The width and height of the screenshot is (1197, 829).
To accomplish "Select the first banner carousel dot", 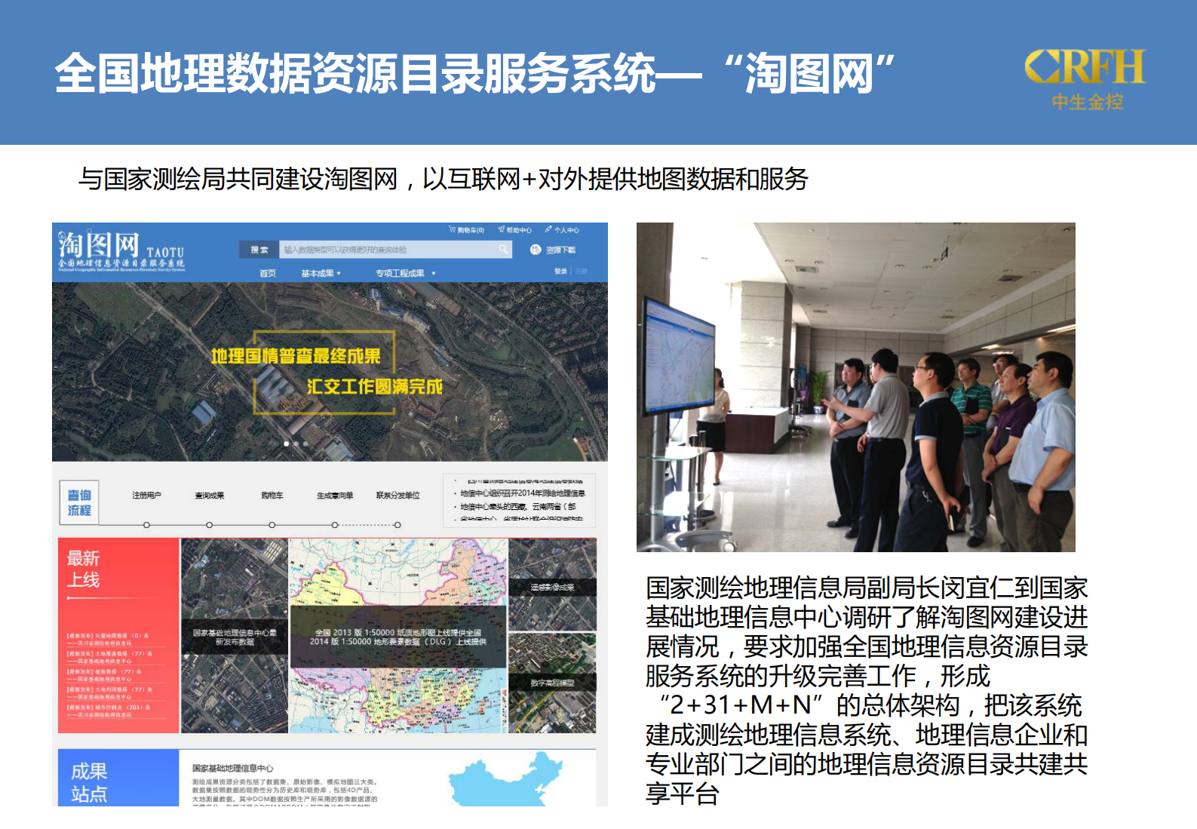I will point(286,444).
